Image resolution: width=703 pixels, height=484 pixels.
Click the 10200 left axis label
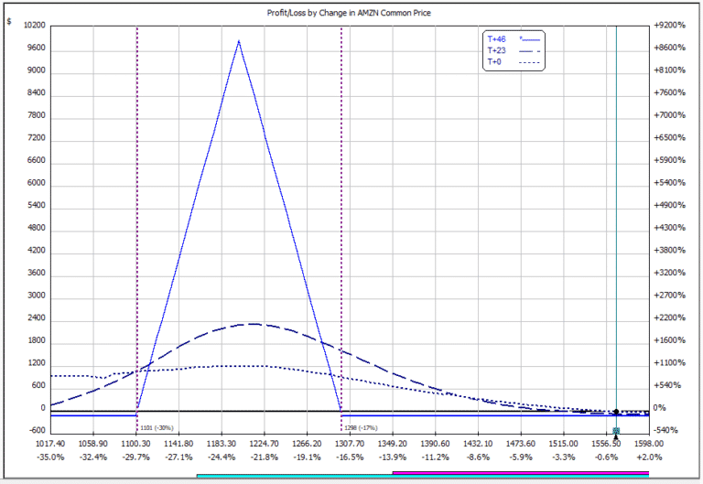[x=35, y=25]
